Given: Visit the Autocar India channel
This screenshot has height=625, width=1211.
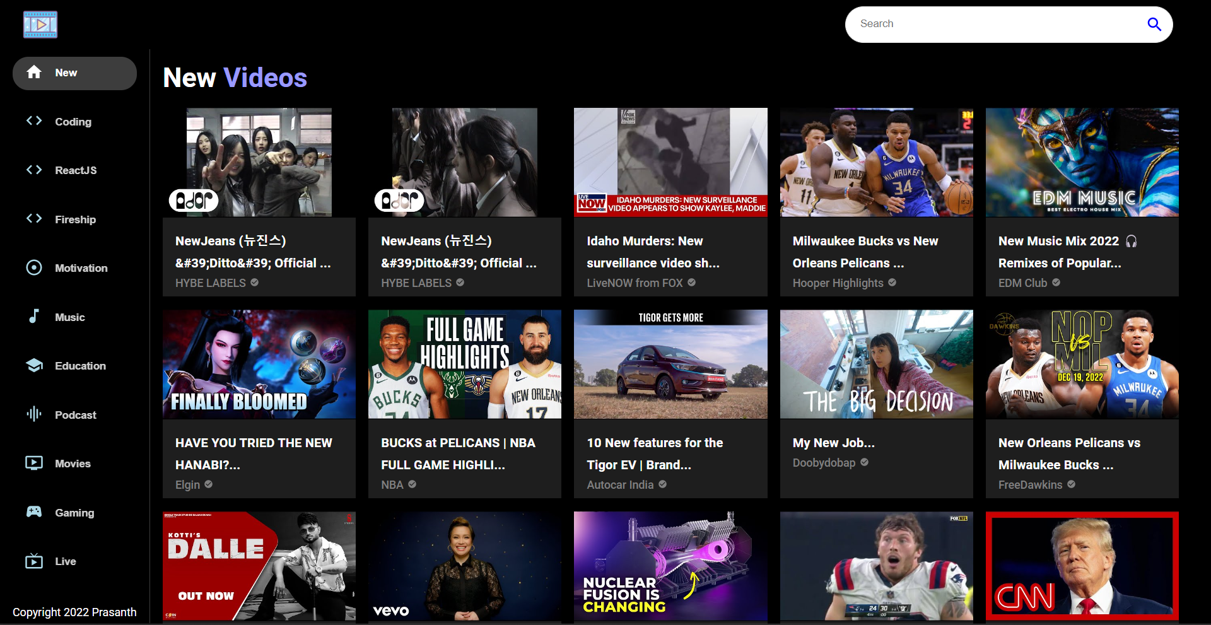Looking at the screenshot, I should (620, 485).
